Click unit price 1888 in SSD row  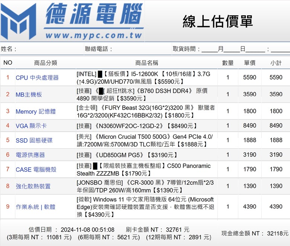[250, 140]
